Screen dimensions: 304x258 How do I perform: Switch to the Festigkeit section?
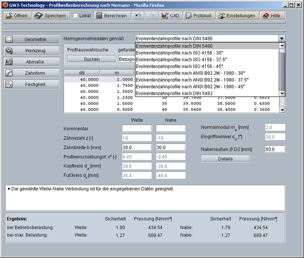[31, 84]
